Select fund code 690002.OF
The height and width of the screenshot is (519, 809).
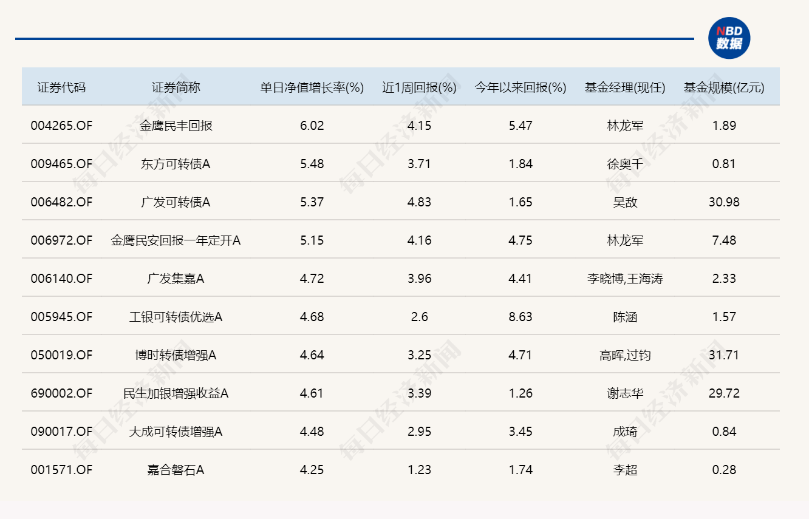coord(61,393)
